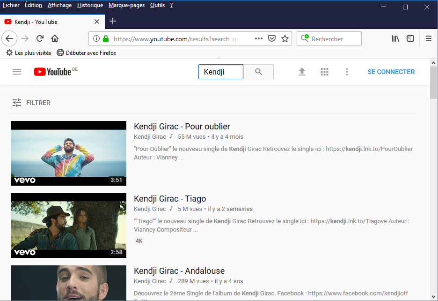Screen dimensions: 438x301
Task: Click SE CONNECTER to sign in
Action: [x=391, y=72]
